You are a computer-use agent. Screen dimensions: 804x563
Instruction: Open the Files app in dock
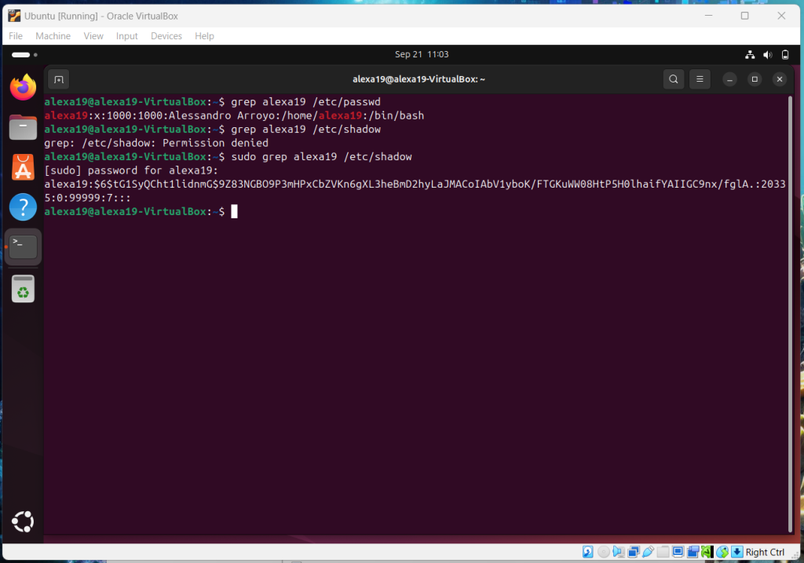[23, 127]
